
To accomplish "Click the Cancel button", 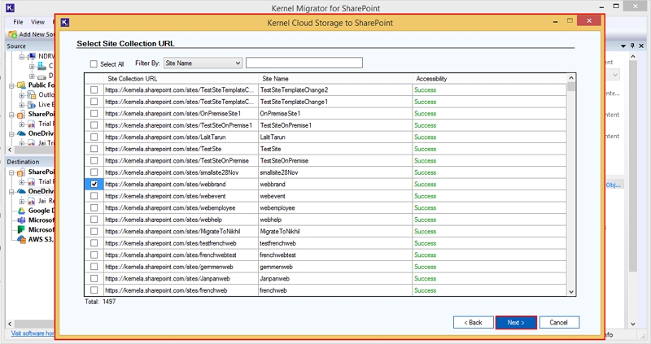I will [559, 322].
